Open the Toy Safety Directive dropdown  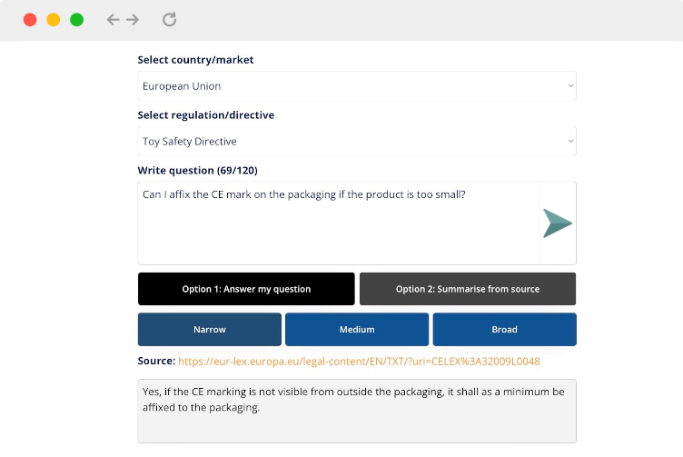coord(357,141)
